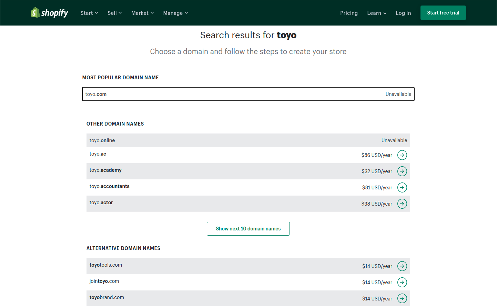Click toyo.ac domain name
Image resolution: width=497 pixels, height=307 pixels.
coord(98,154)
